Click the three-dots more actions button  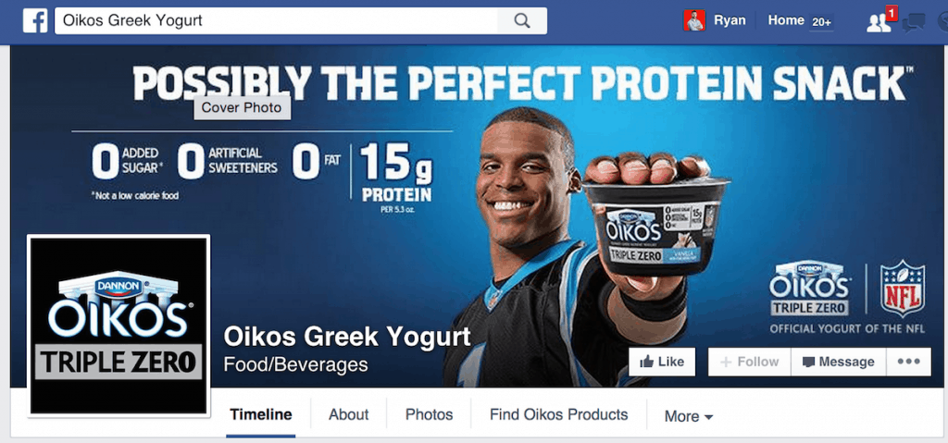tap(909, 362)
